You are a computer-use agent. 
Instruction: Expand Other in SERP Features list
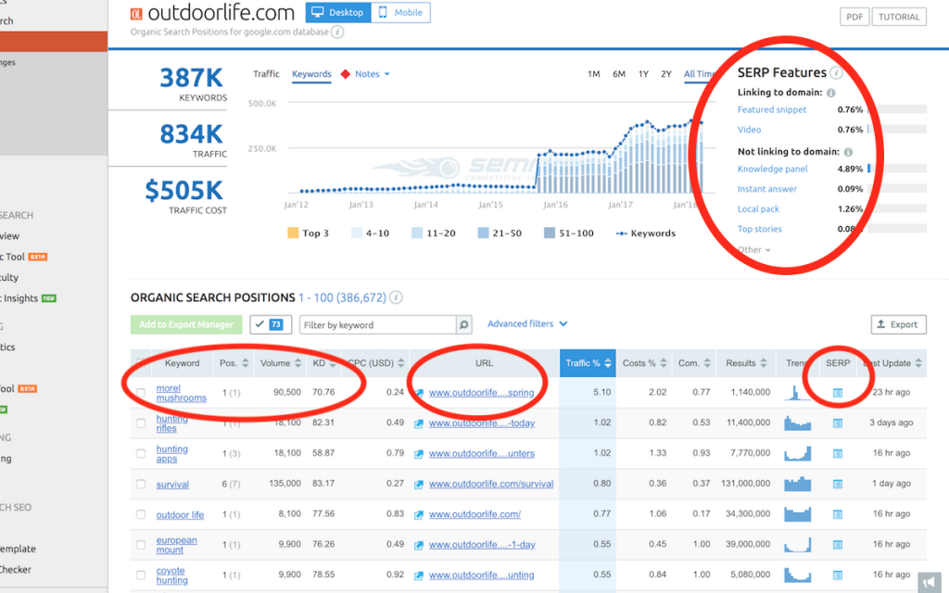pyautogui.click(x=753, y=249)
